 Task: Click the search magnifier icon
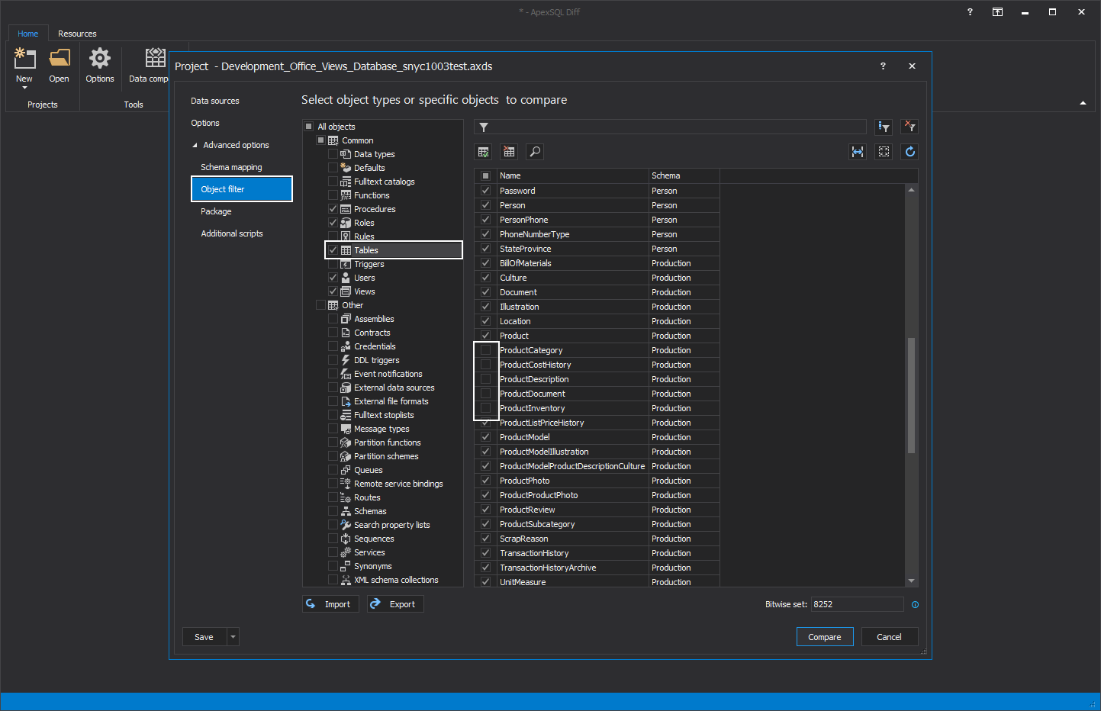click(x=535, y=152)
